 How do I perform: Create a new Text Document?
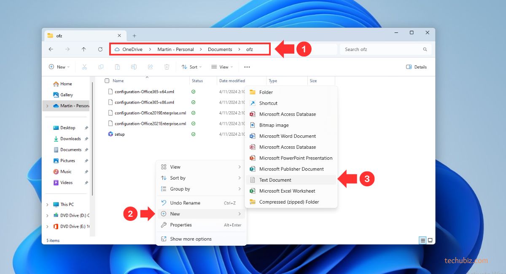291,180
